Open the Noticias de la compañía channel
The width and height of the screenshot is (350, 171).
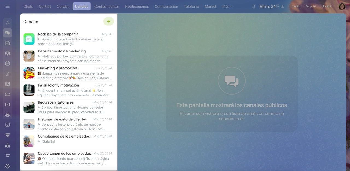click(68, 39)
